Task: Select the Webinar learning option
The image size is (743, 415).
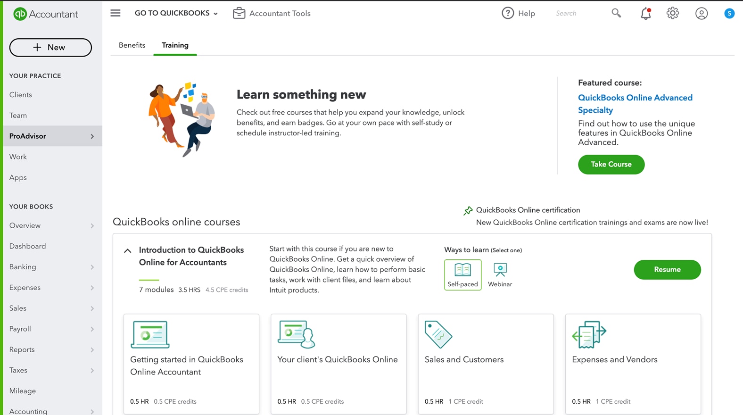Action: (500, 274)
